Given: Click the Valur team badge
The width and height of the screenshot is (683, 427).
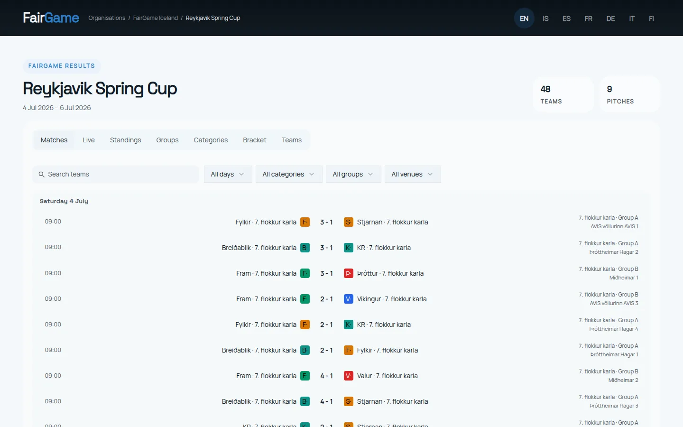Looking at the screenshot, I should click(349, 376).
